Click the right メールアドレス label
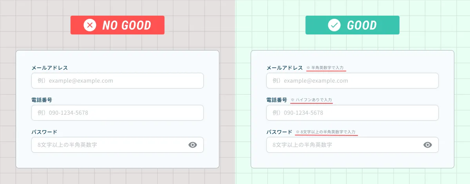This screenshot has width=470, height=184. 285,68
